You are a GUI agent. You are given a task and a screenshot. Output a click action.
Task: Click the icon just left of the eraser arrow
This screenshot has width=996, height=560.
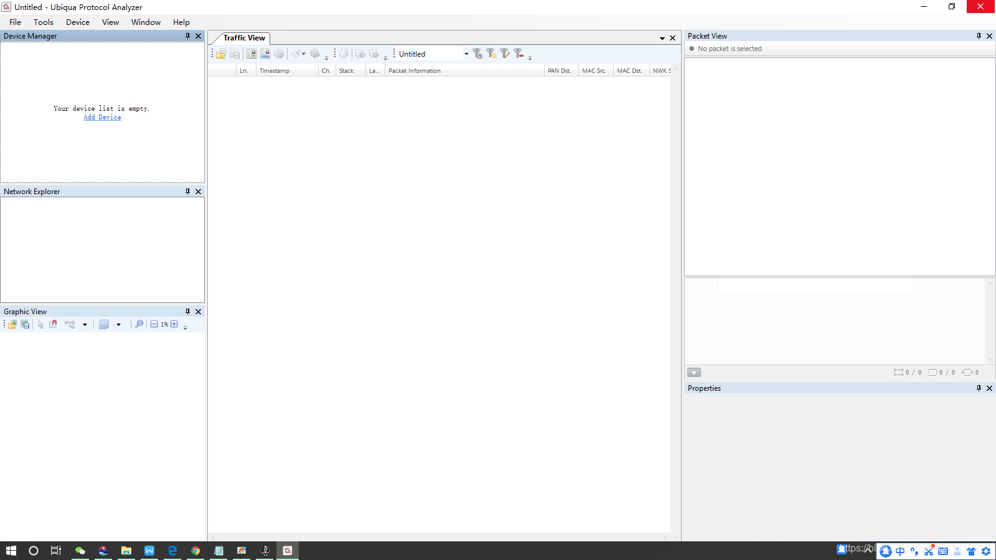[279, 54]
